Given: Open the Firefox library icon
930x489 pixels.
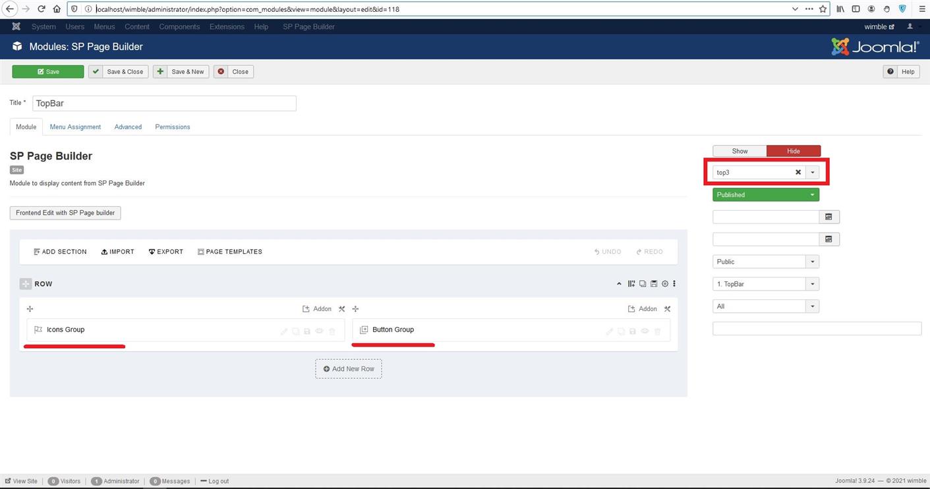Looking at the screenshot, I should 840,9.
